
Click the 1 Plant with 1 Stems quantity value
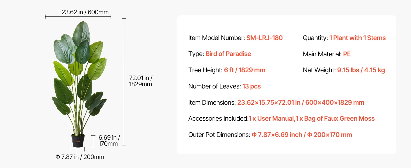click(357, 38)
